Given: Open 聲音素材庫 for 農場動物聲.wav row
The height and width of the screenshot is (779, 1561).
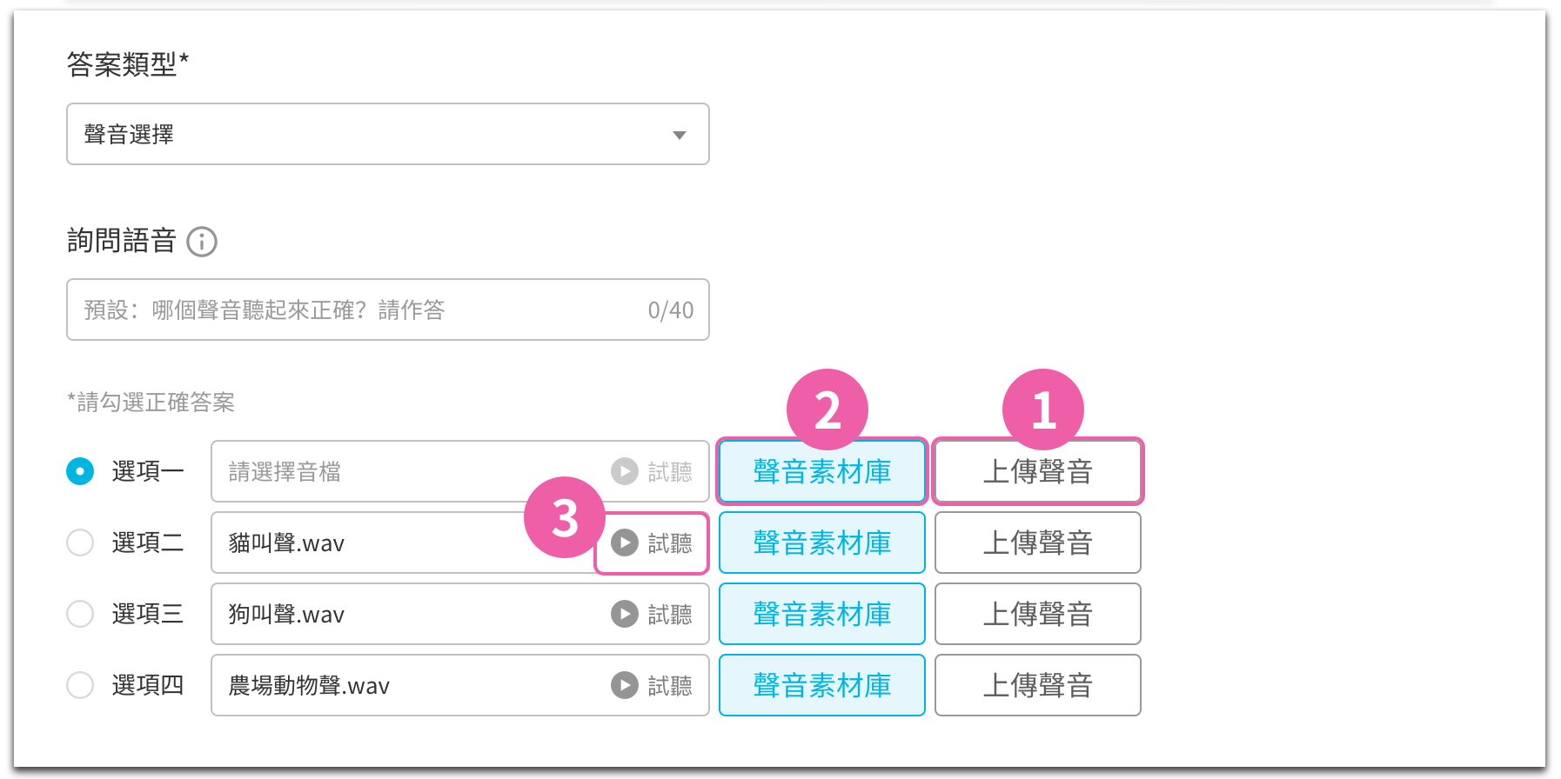Looking at the screenshot, I should (x=822, y=685).
